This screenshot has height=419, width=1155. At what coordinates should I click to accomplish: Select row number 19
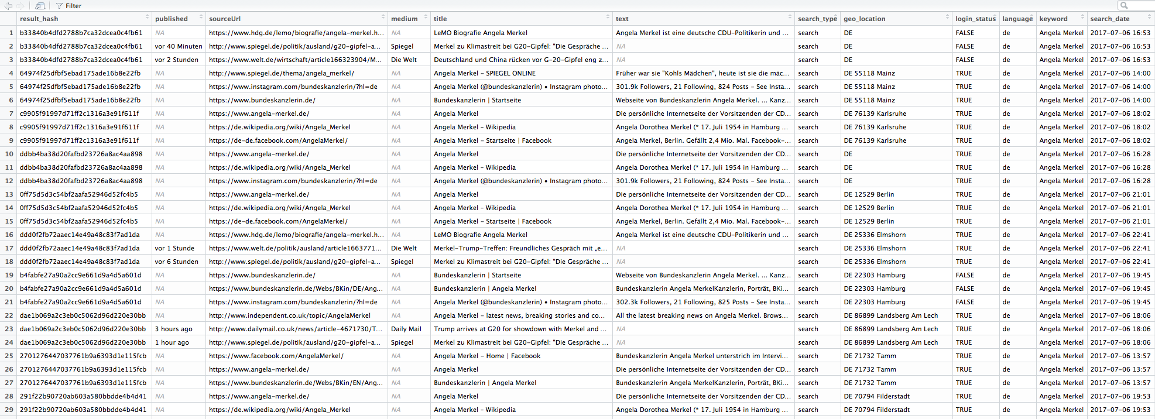9,275
